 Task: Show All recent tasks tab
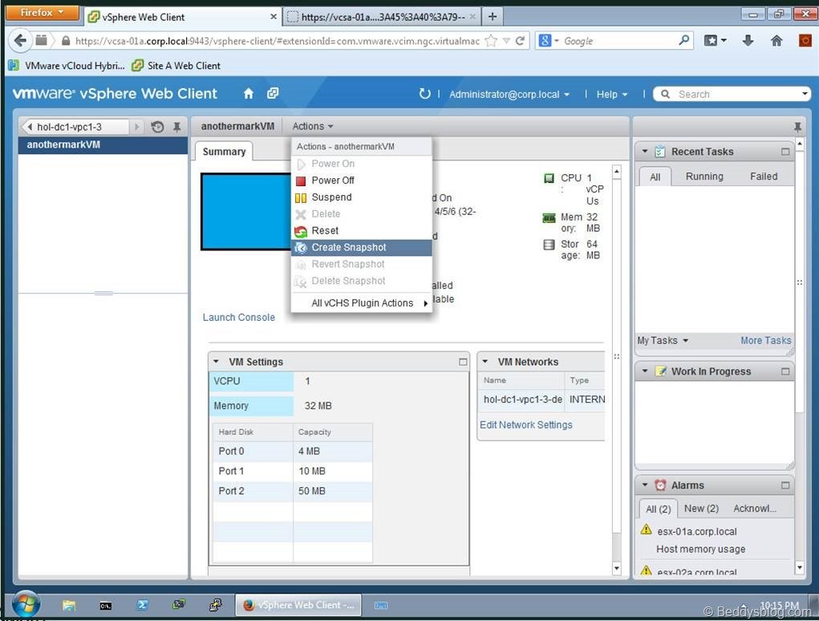click(x=655, y=177)
